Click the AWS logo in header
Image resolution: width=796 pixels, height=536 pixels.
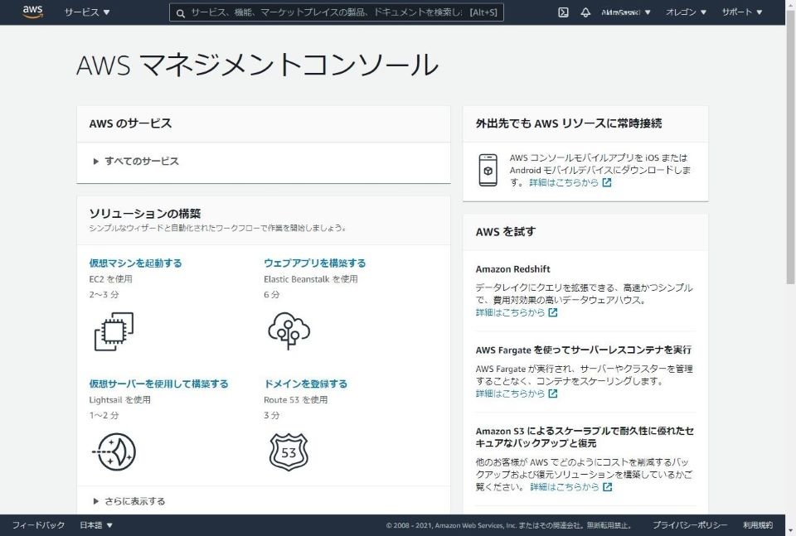click(x=32, y=12)
